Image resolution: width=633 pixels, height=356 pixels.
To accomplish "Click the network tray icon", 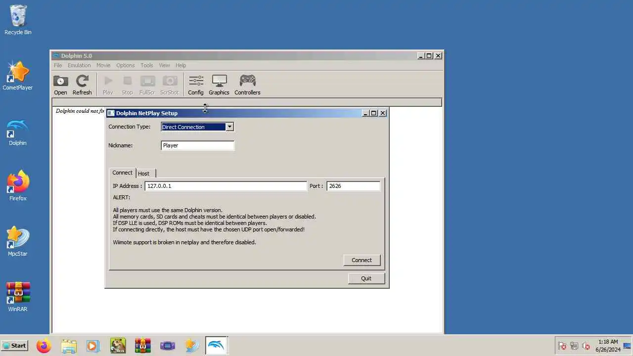I will 574,346.
